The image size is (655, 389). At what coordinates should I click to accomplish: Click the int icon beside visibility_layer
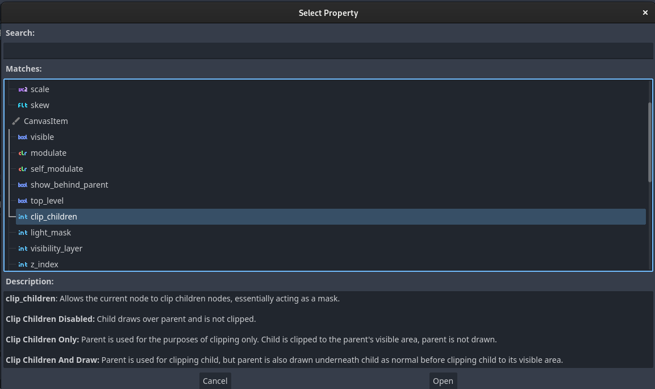23,249
